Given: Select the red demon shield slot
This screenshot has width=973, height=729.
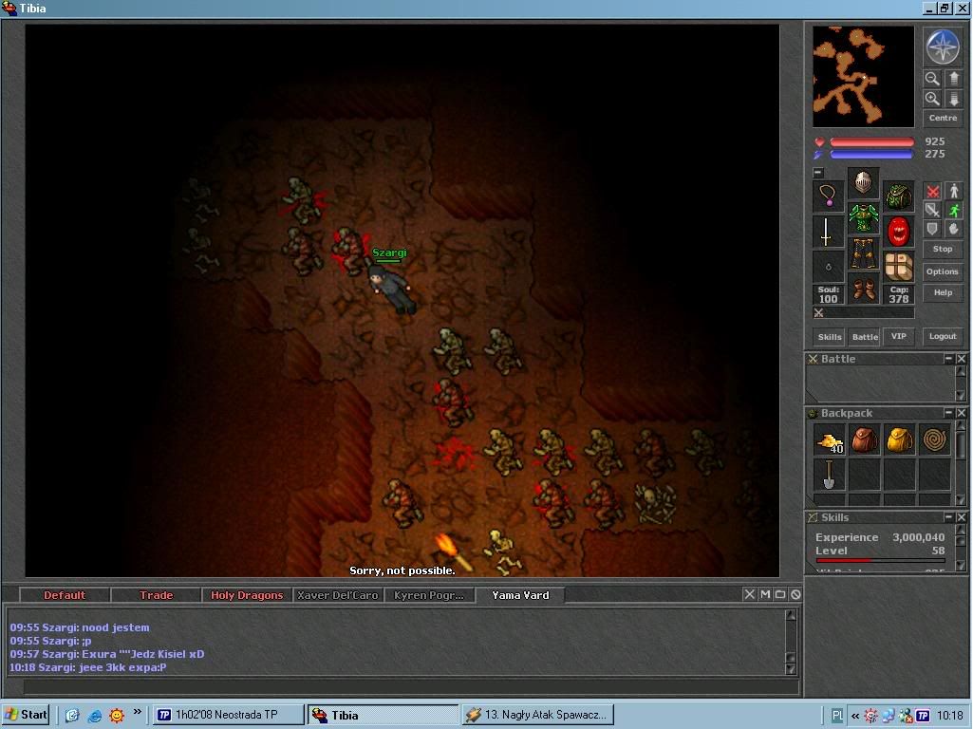Looking at the screenshot, I should tap(898, 232).
